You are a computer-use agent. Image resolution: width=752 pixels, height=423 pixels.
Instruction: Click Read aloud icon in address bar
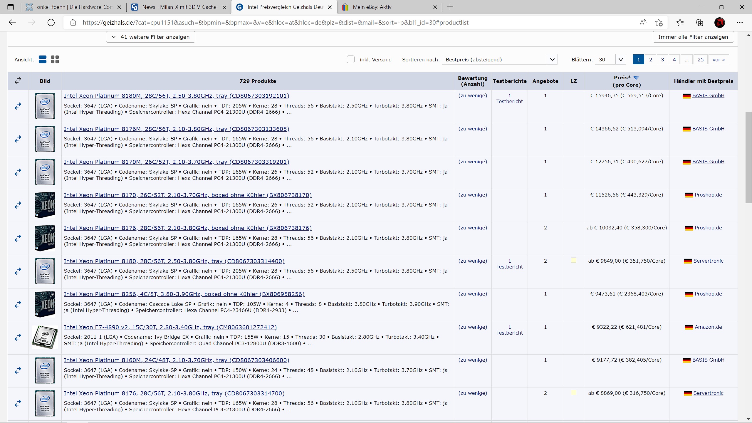point(643,23)
